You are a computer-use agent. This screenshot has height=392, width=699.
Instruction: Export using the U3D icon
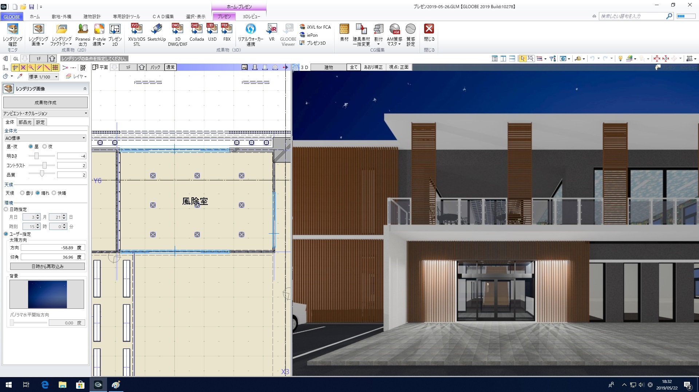pos(212,33)
